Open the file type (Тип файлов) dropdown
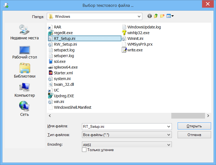216x165 pixels. 127,135
